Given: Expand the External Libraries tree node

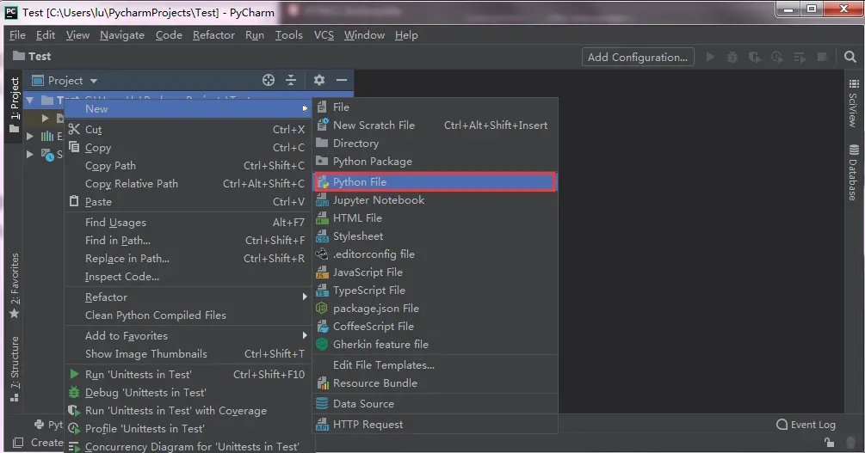Looking at the screenshot, I should click(30, 136).
